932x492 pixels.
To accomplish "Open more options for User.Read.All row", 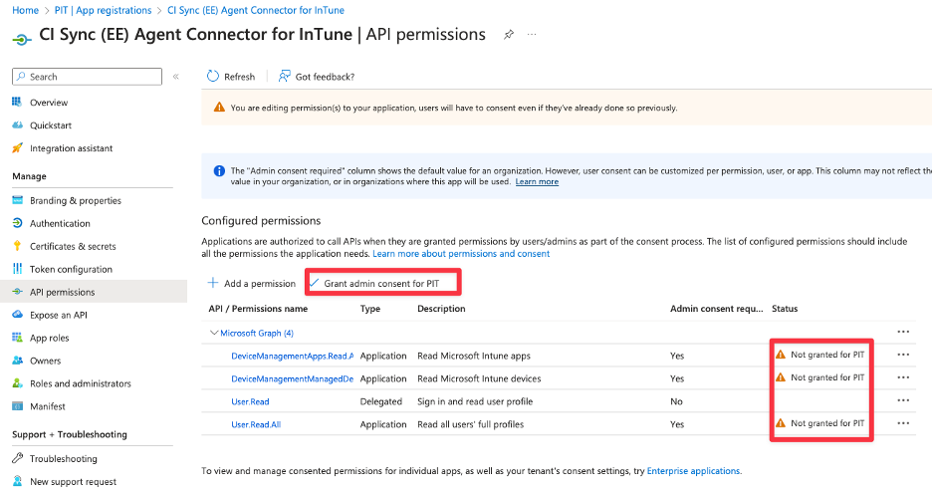I will [903, 423].
